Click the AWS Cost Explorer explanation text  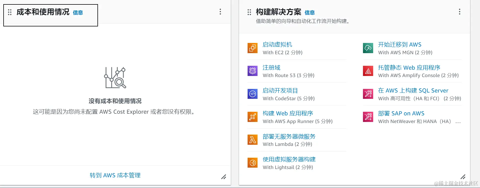pos(115,112)
